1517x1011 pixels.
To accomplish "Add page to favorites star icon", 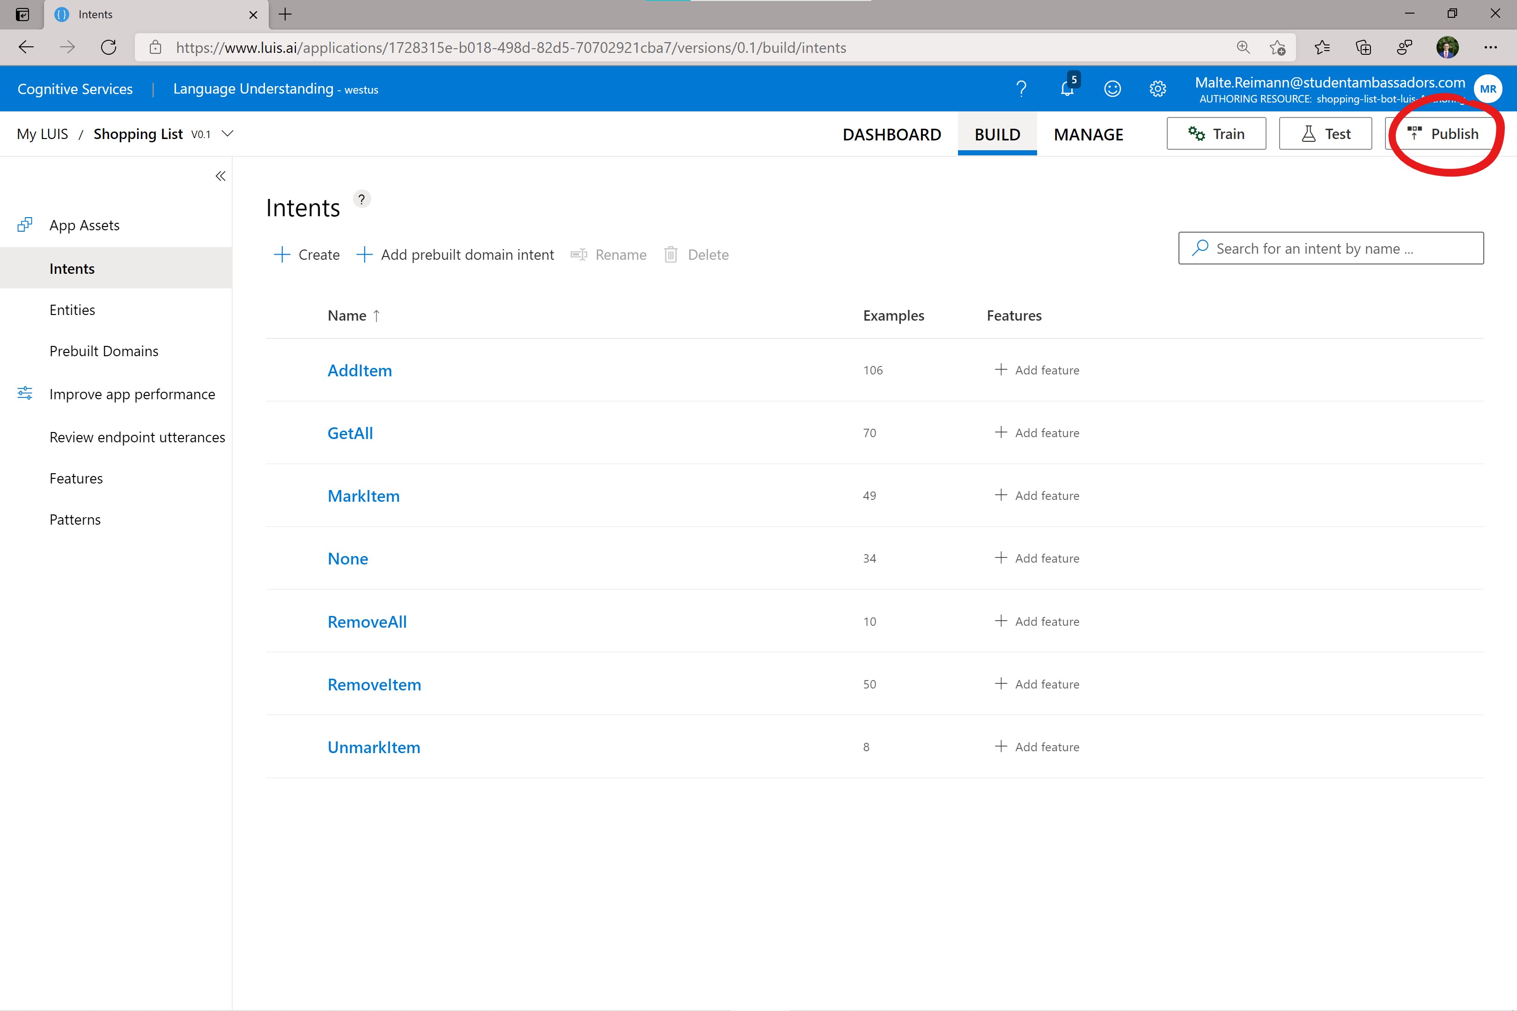I will pyautogui.click(x=1277, y=47).
